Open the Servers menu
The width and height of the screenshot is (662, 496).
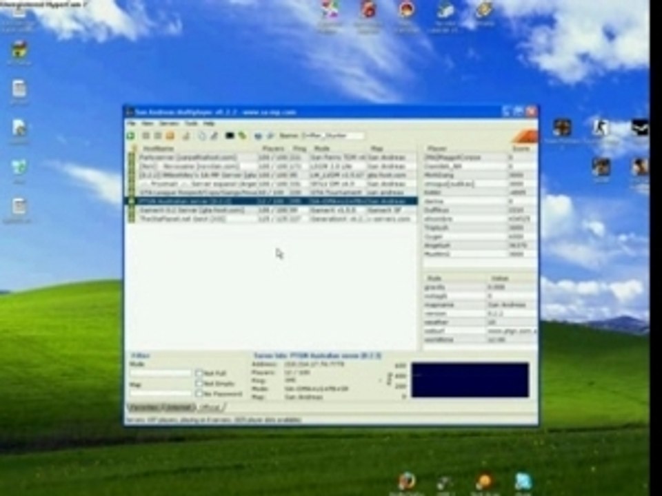169,123
